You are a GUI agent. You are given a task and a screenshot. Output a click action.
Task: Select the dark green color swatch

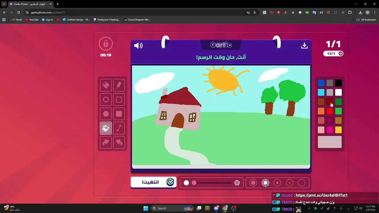(338, 102)
